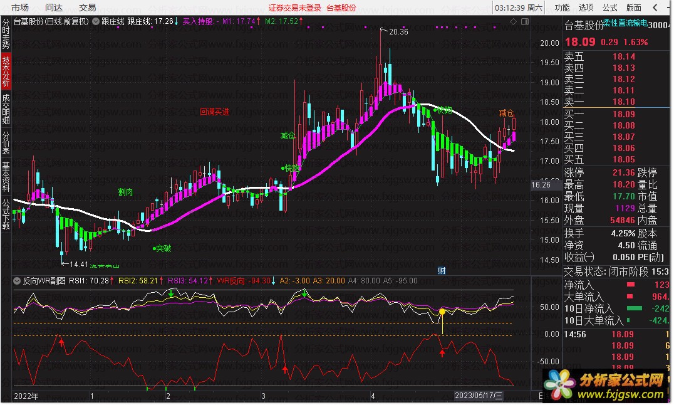Click the 跟庄线 indicator name label
The height and width of the screenshot is (405, 674).
(x=113, y=21)
